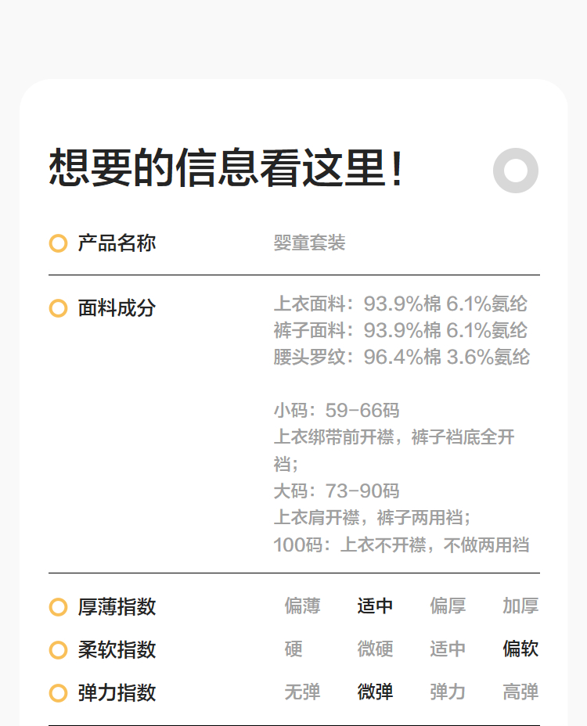Screen dimensions: 587x726
Task: Choose 偏厚 thickness level
Action: point(448,606)
